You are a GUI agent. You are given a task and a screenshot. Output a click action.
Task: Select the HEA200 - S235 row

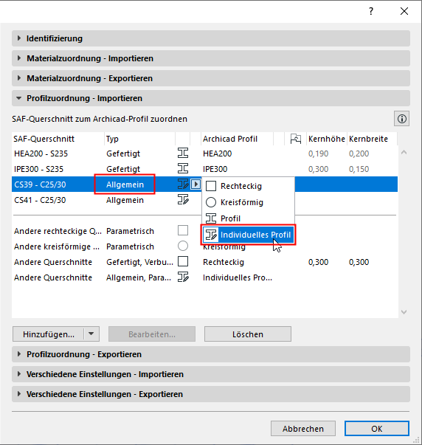[204, 153]
